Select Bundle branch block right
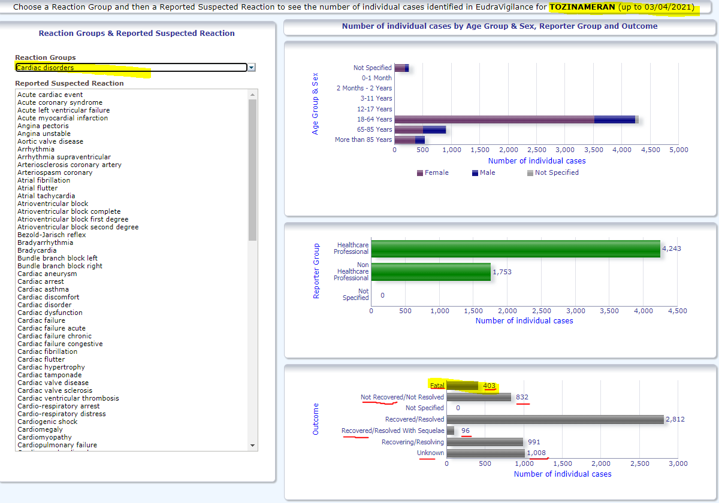This screenshot has width=719, height=503. point(60,266)
